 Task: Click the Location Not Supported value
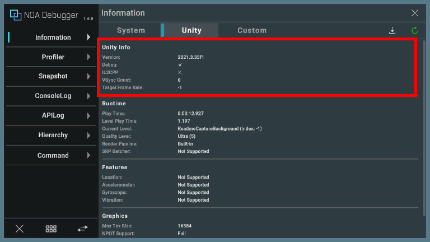click(193, 177)
